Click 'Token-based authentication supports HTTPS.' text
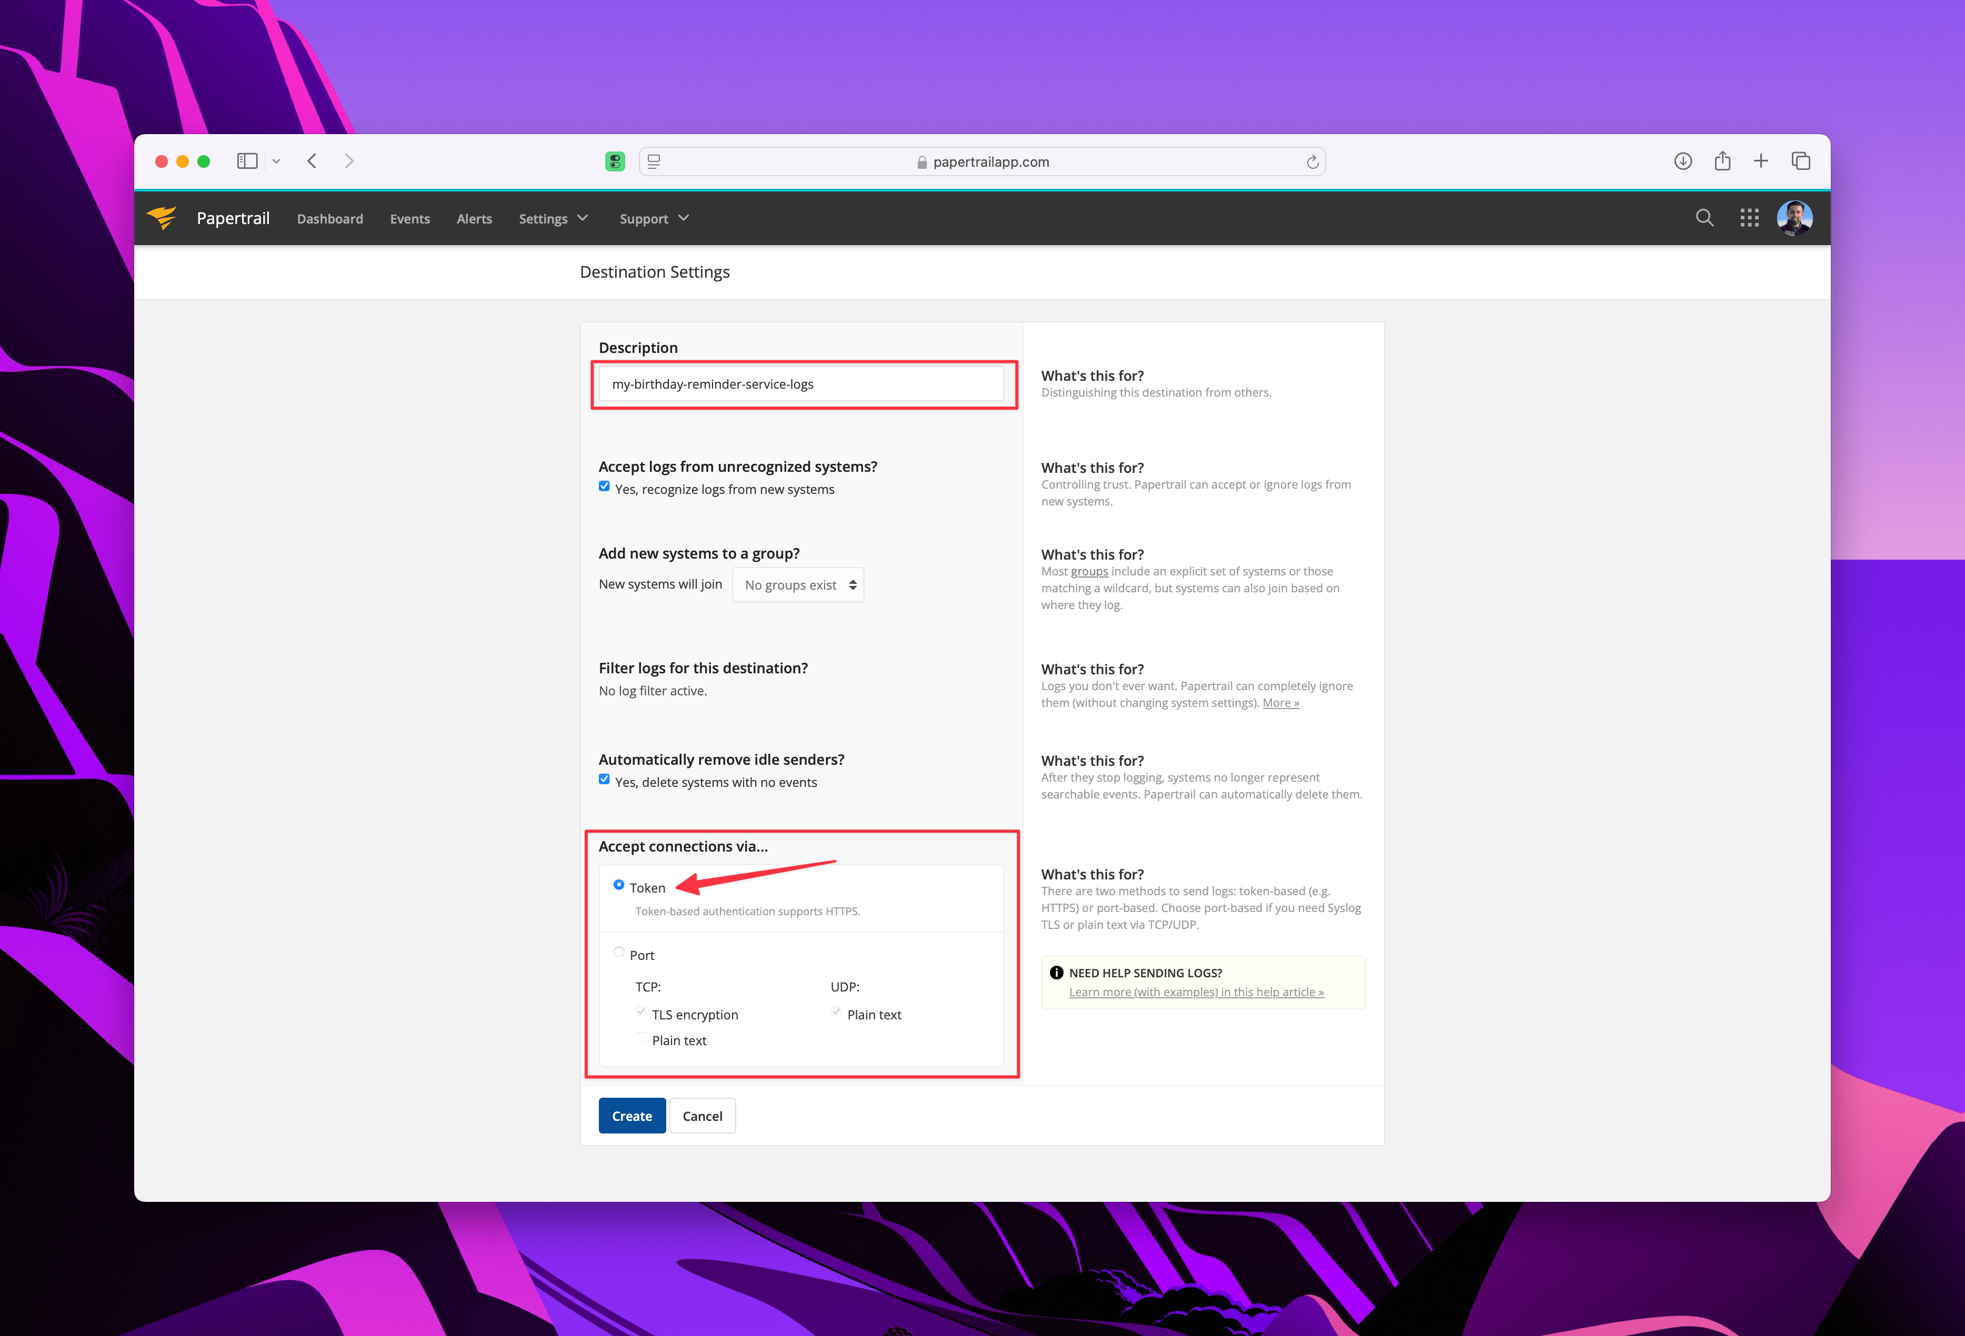This screenshot has height=1336, width=1965. coord(747,911)
